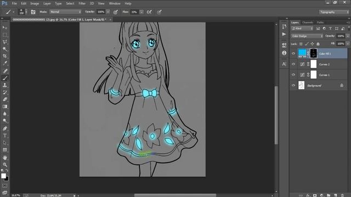Select the Rectangle shape tool
The image size is (351, 197).
point(5,150)
